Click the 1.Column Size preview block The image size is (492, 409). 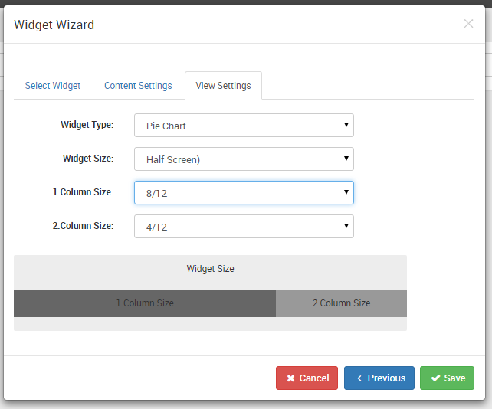[x=145, y=303]
